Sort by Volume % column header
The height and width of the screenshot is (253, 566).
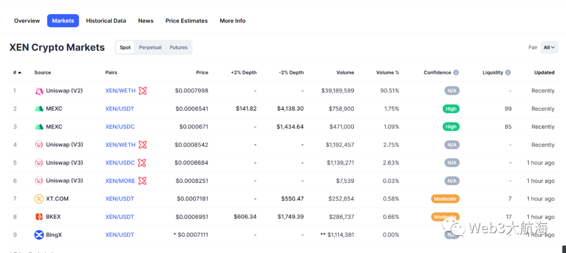(x=387, y=72)
